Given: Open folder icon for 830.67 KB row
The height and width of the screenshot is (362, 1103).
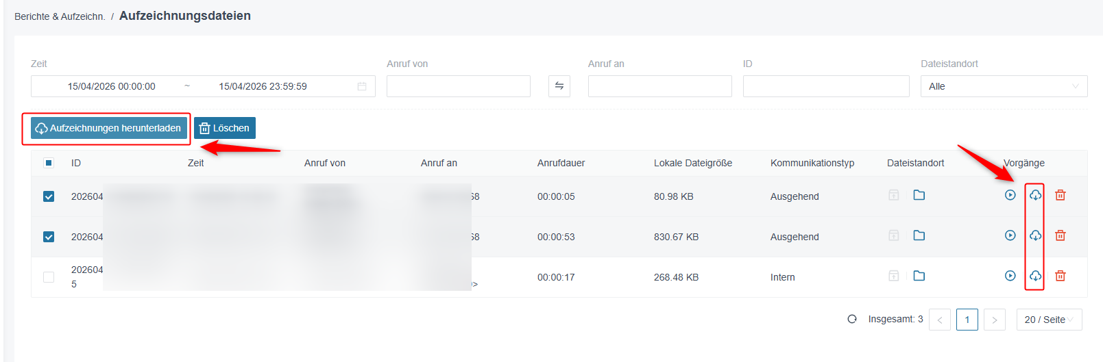Looking at the screenshot, I should pos(919,235).
